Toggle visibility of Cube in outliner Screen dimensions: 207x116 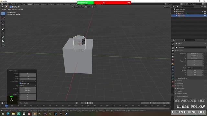click(x=205, y=14)
